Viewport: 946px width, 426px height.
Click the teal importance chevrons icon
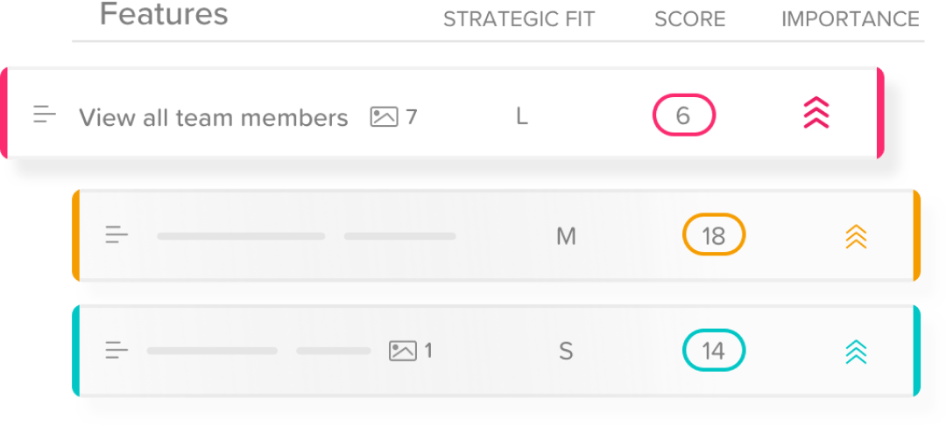coord(856,352)
